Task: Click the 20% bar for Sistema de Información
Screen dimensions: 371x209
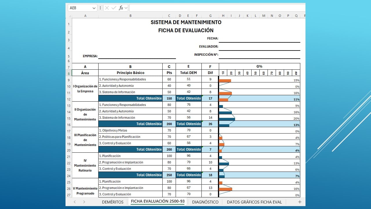Action: tap(228, 118)
